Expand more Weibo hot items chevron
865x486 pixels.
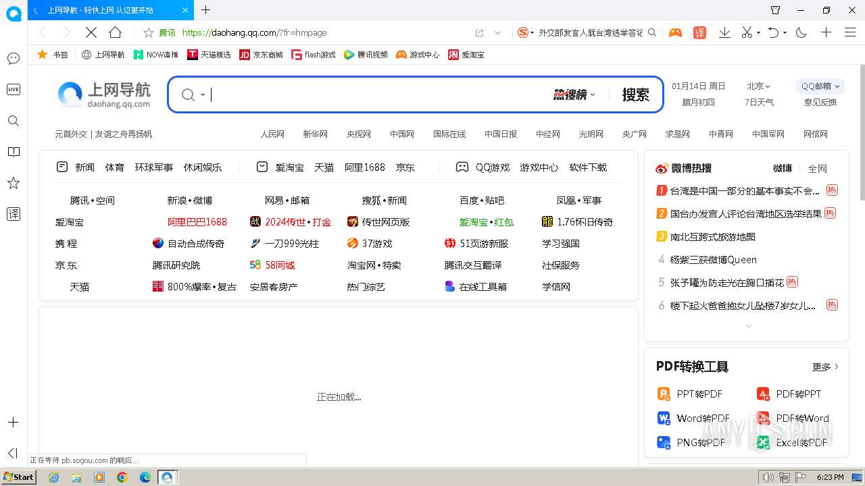point(748,326)
